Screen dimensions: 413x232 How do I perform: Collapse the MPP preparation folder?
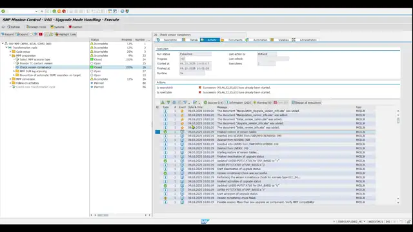tap(10, 55)
